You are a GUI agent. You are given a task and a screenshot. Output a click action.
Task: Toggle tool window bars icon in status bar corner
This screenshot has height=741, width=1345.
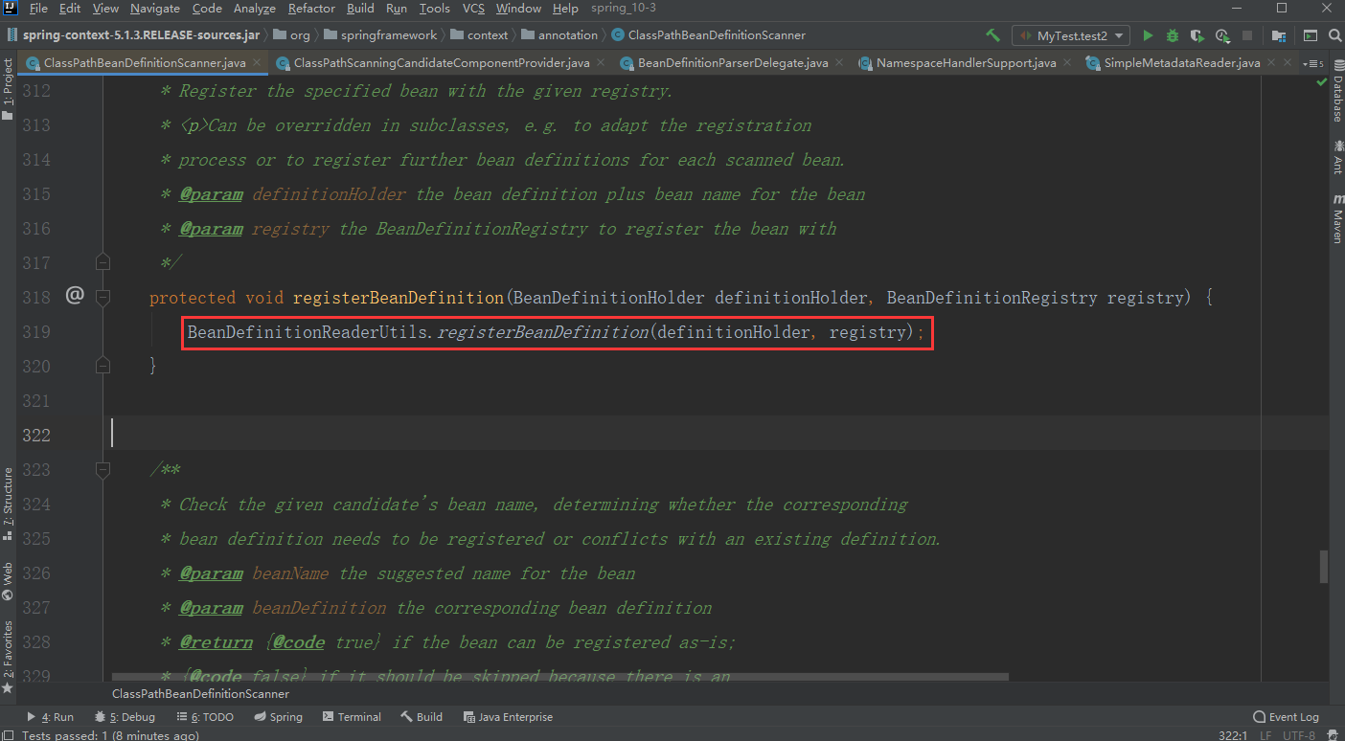(8, 735)
